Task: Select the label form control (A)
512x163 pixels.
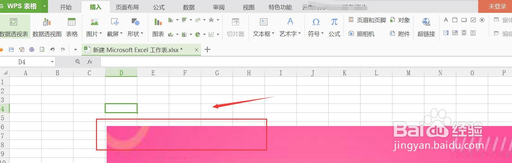Action: tap(446, 20)
